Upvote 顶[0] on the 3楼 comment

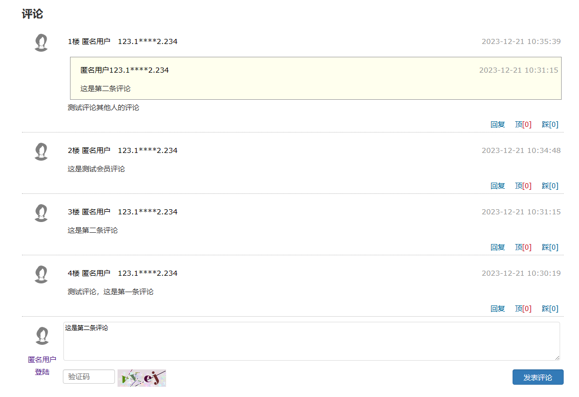pos(523,247)
